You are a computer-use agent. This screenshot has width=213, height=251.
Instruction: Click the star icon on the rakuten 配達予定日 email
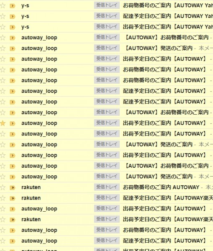tap(3, 198)
